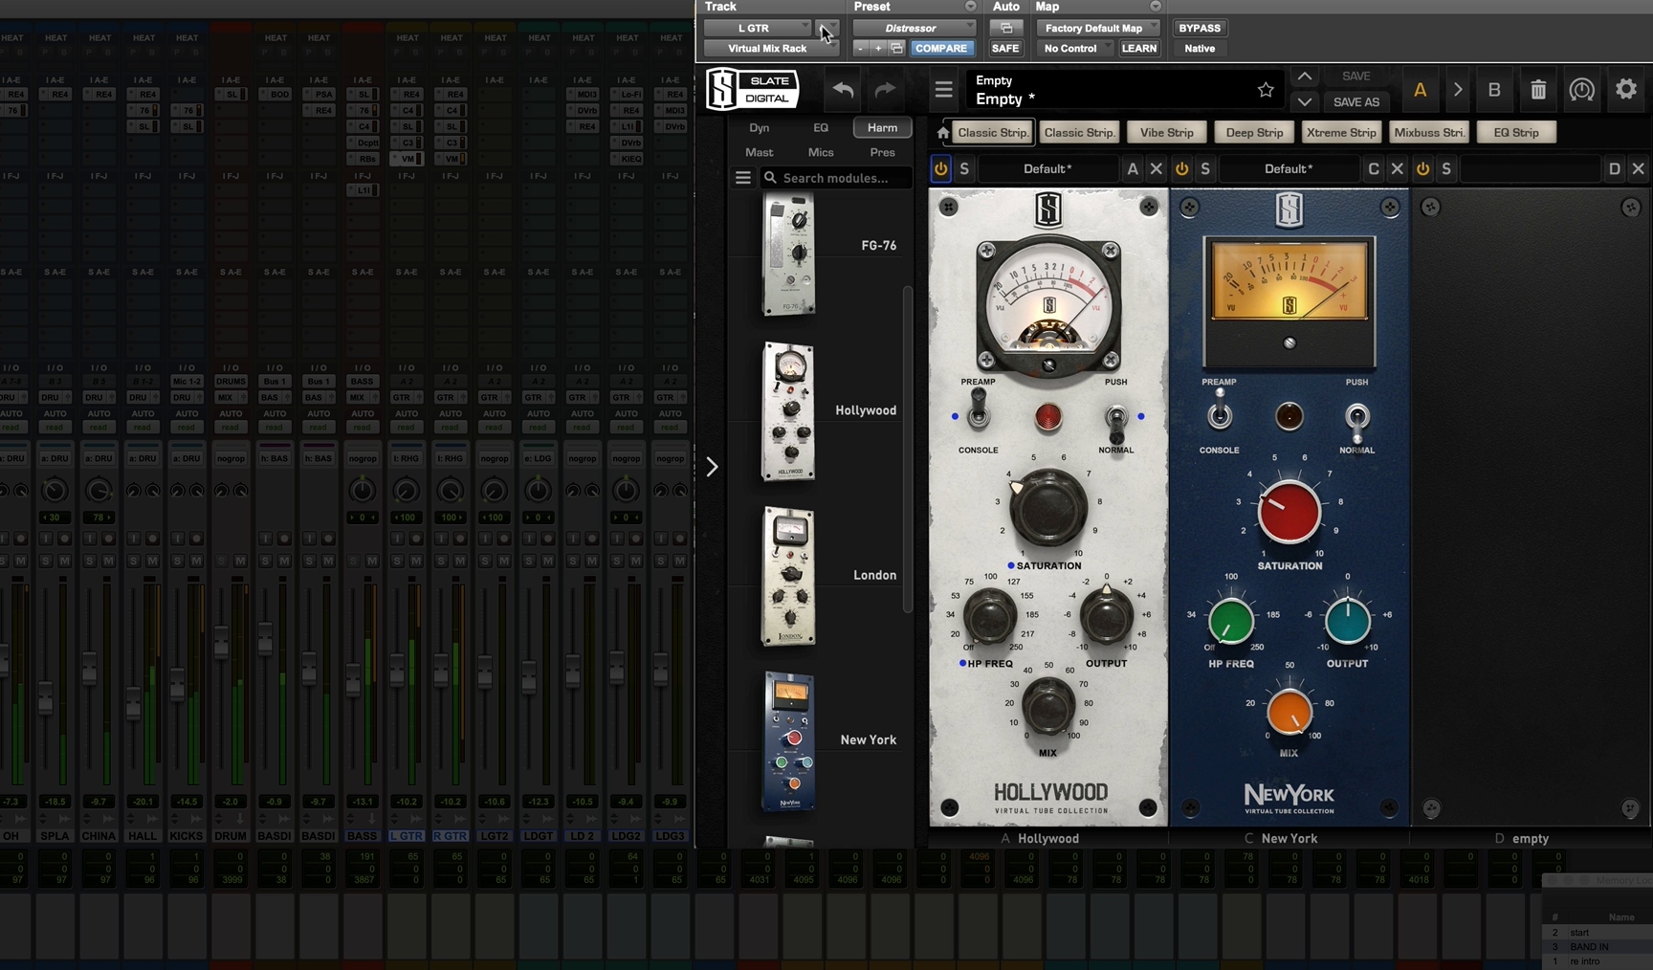The width and height of the screenshot is (1653, 970).
Task: Open Factory Default Map dropdown
Action: (x=1097, y=28)
